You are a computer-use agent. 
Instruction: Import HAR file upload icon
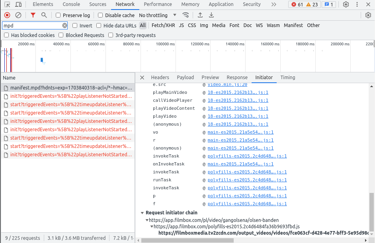[x=200, y=15]
